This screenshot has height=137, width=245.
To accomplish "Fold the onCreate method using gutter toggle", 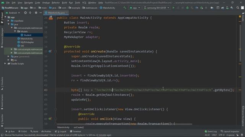I will 56,51.
